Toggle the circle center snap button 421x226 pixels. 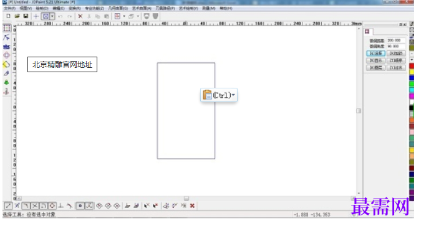coord(52,206)
